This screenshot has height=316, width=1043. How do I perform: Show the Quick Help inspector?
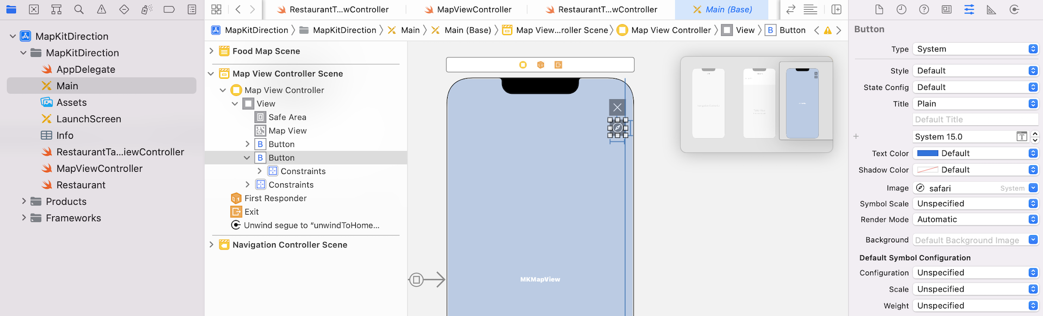click(924, 9)
